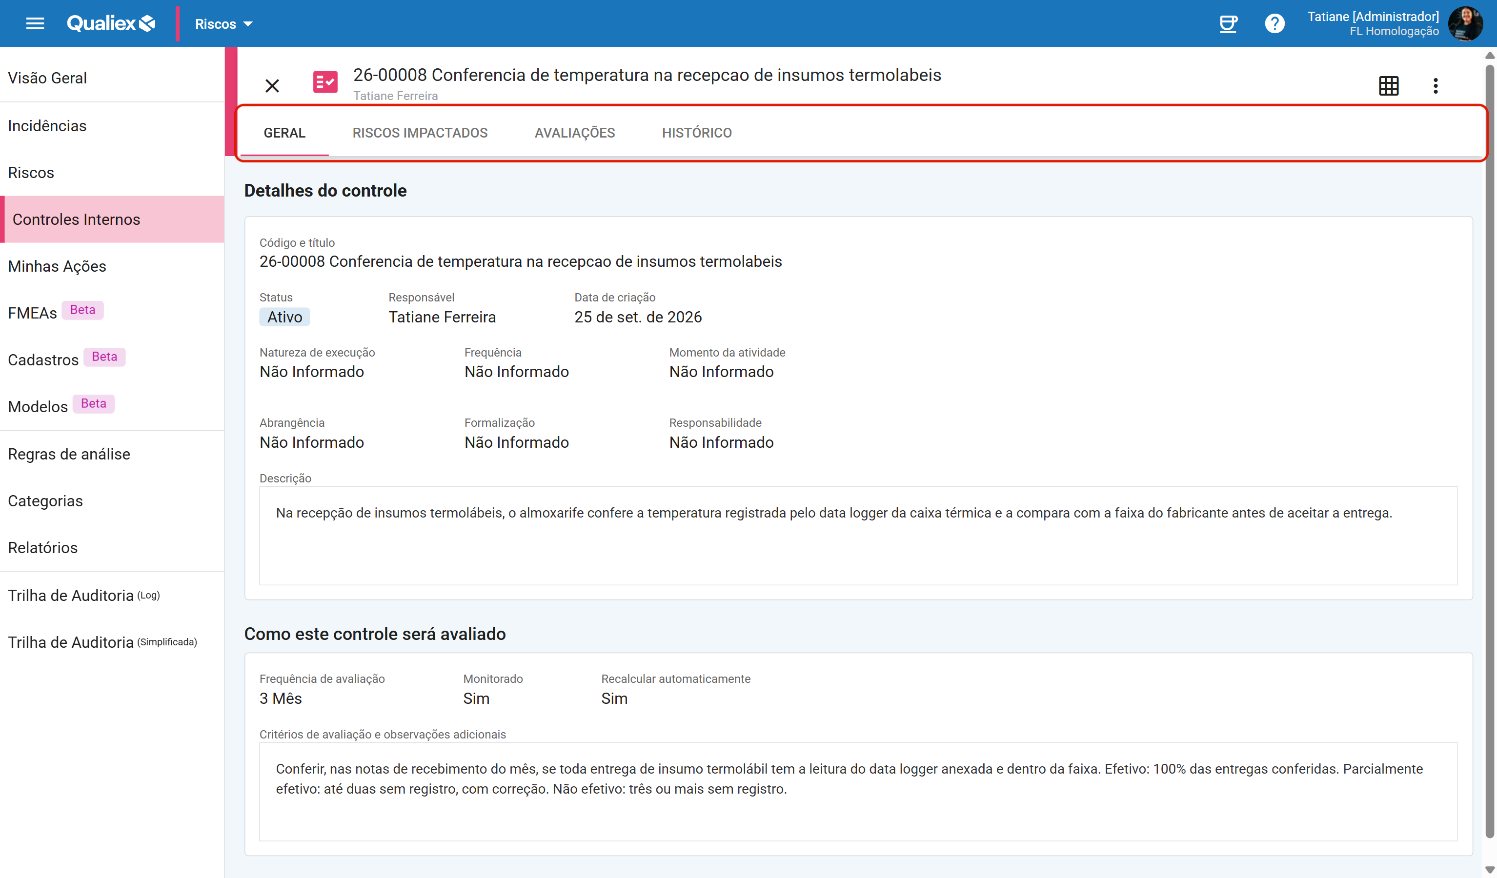This screenshot has width=1497, height=878.
Task: Open Minhas Ações in the sidebar
Action: pyautogui.click(x=112, y=266)
